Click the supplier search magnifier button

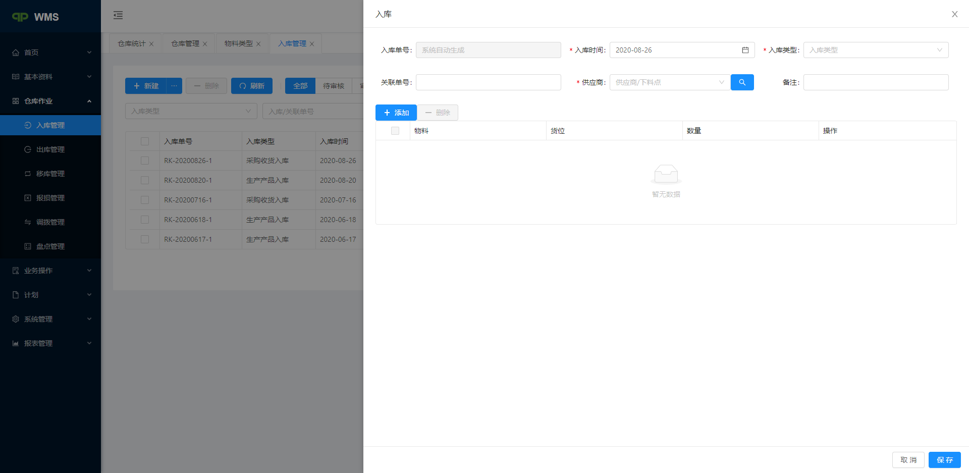coord(742,82)
